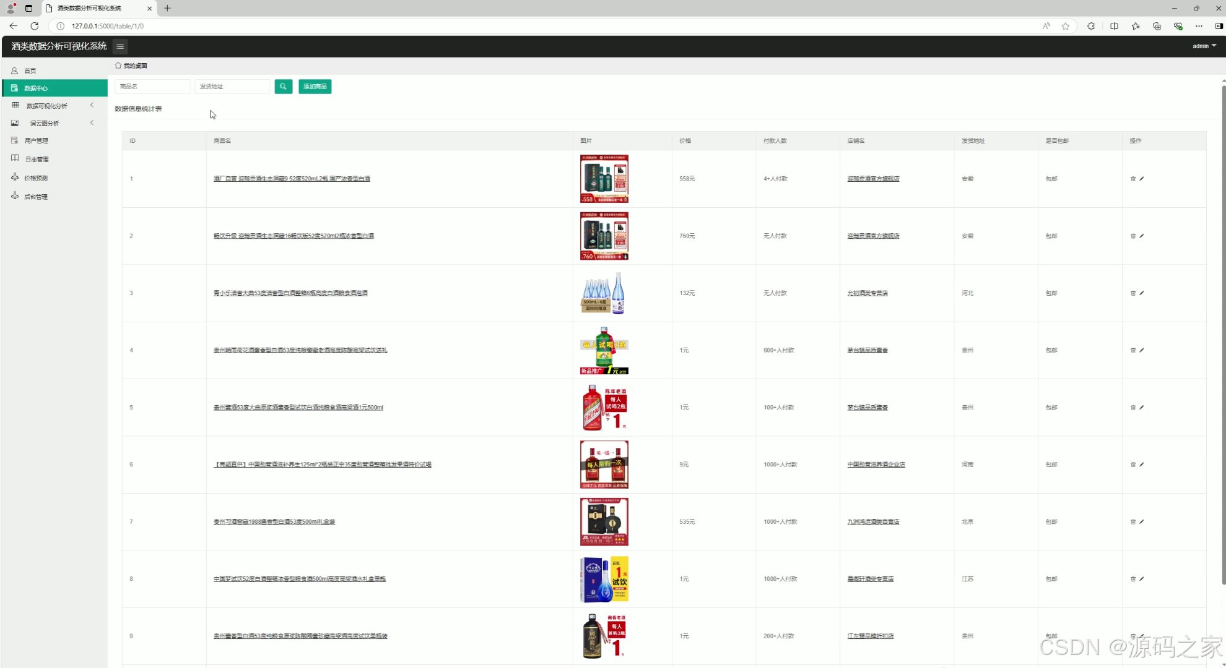Click the delete trash icon in row 1
Screen dimensions: 1226x668
pos(1133,179)
